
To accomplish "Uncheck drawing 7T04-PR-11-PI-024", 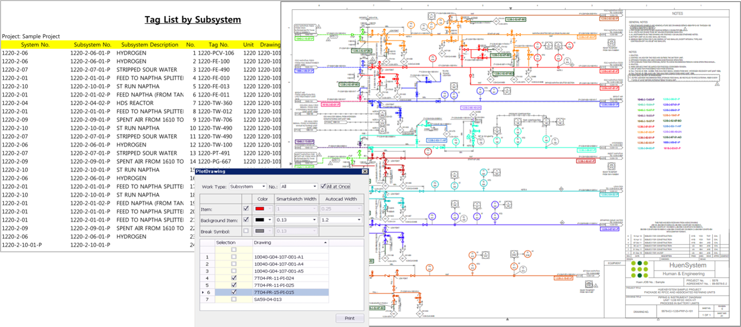I will click(x=233, y=277).
